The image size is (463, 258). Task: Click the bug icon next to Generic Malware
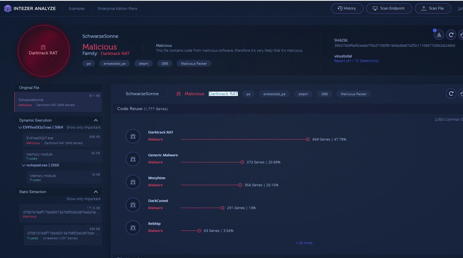133,159
